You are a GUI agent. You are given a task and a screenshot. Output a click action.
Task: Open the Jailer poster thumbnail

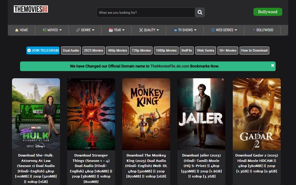pyautogui.click(x=201, y=114)
